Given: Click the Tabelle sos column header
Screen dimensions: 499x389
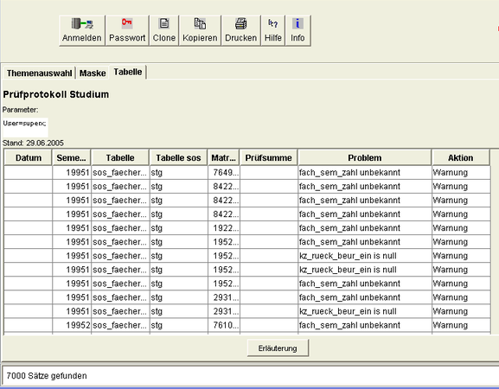Looking at the screenshot, I should (x=178, y=158).
